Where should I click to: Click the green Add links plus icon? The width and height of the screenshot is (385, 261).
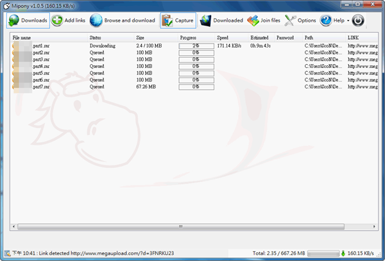pyautogui.click(x=57, y=21)
